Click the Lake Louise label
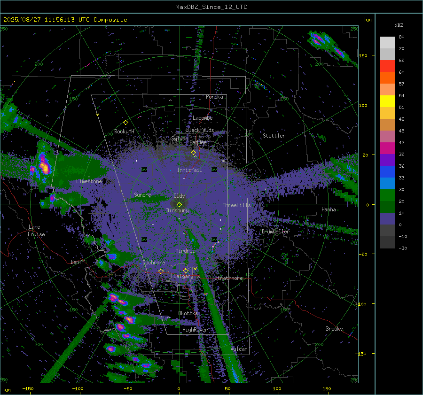Viewport: 423px width, 395px height. click(x=36, y=231)
